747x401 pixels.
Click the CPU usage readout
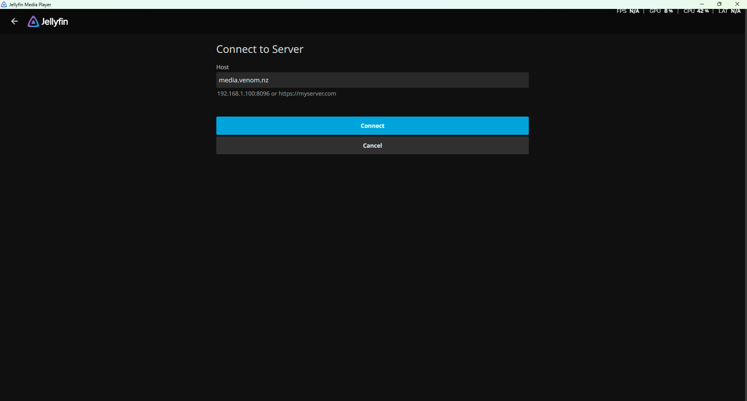pos(696,11)
